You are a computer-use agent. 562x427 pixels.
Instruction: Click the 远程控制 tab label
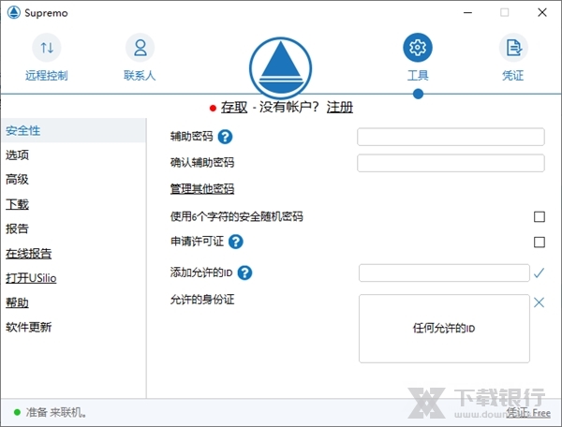47,76
